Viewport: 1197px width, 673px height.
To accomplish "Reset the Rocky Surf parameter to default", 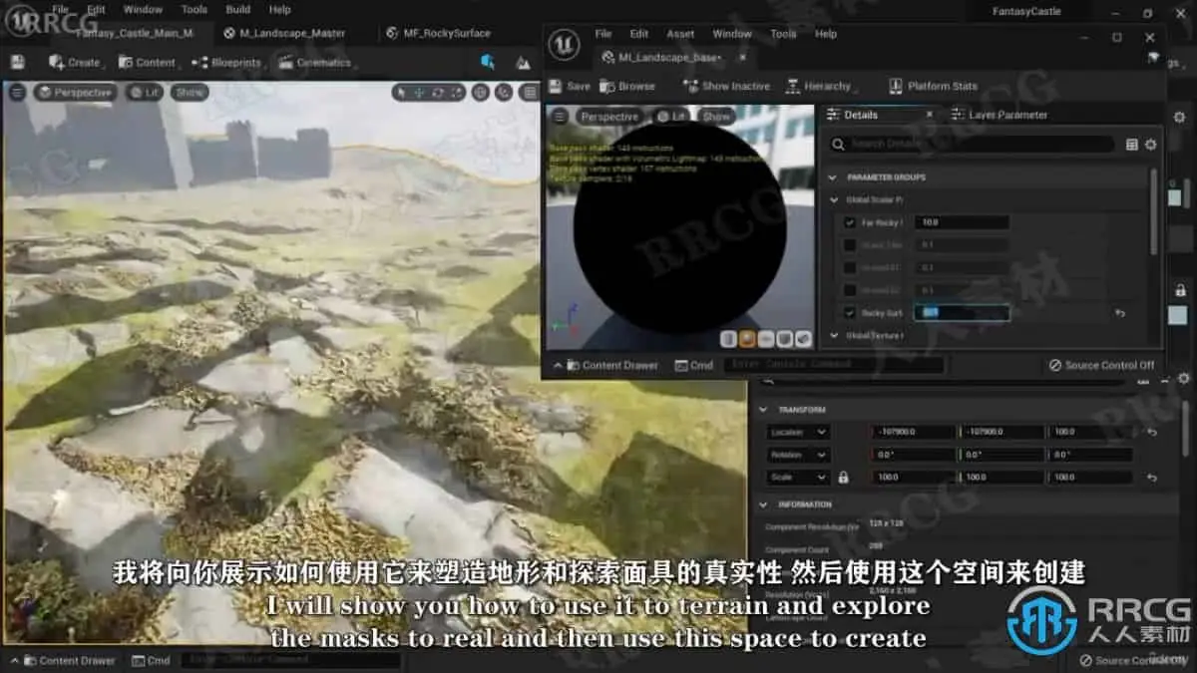I will pos(1119,313).
